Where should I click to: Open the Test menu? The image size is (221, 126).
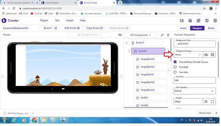click(x=57, y=21)
